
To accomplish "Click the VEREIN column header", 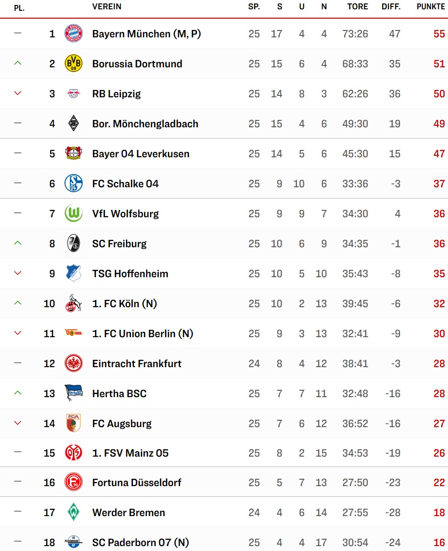I will coord(107,7).
